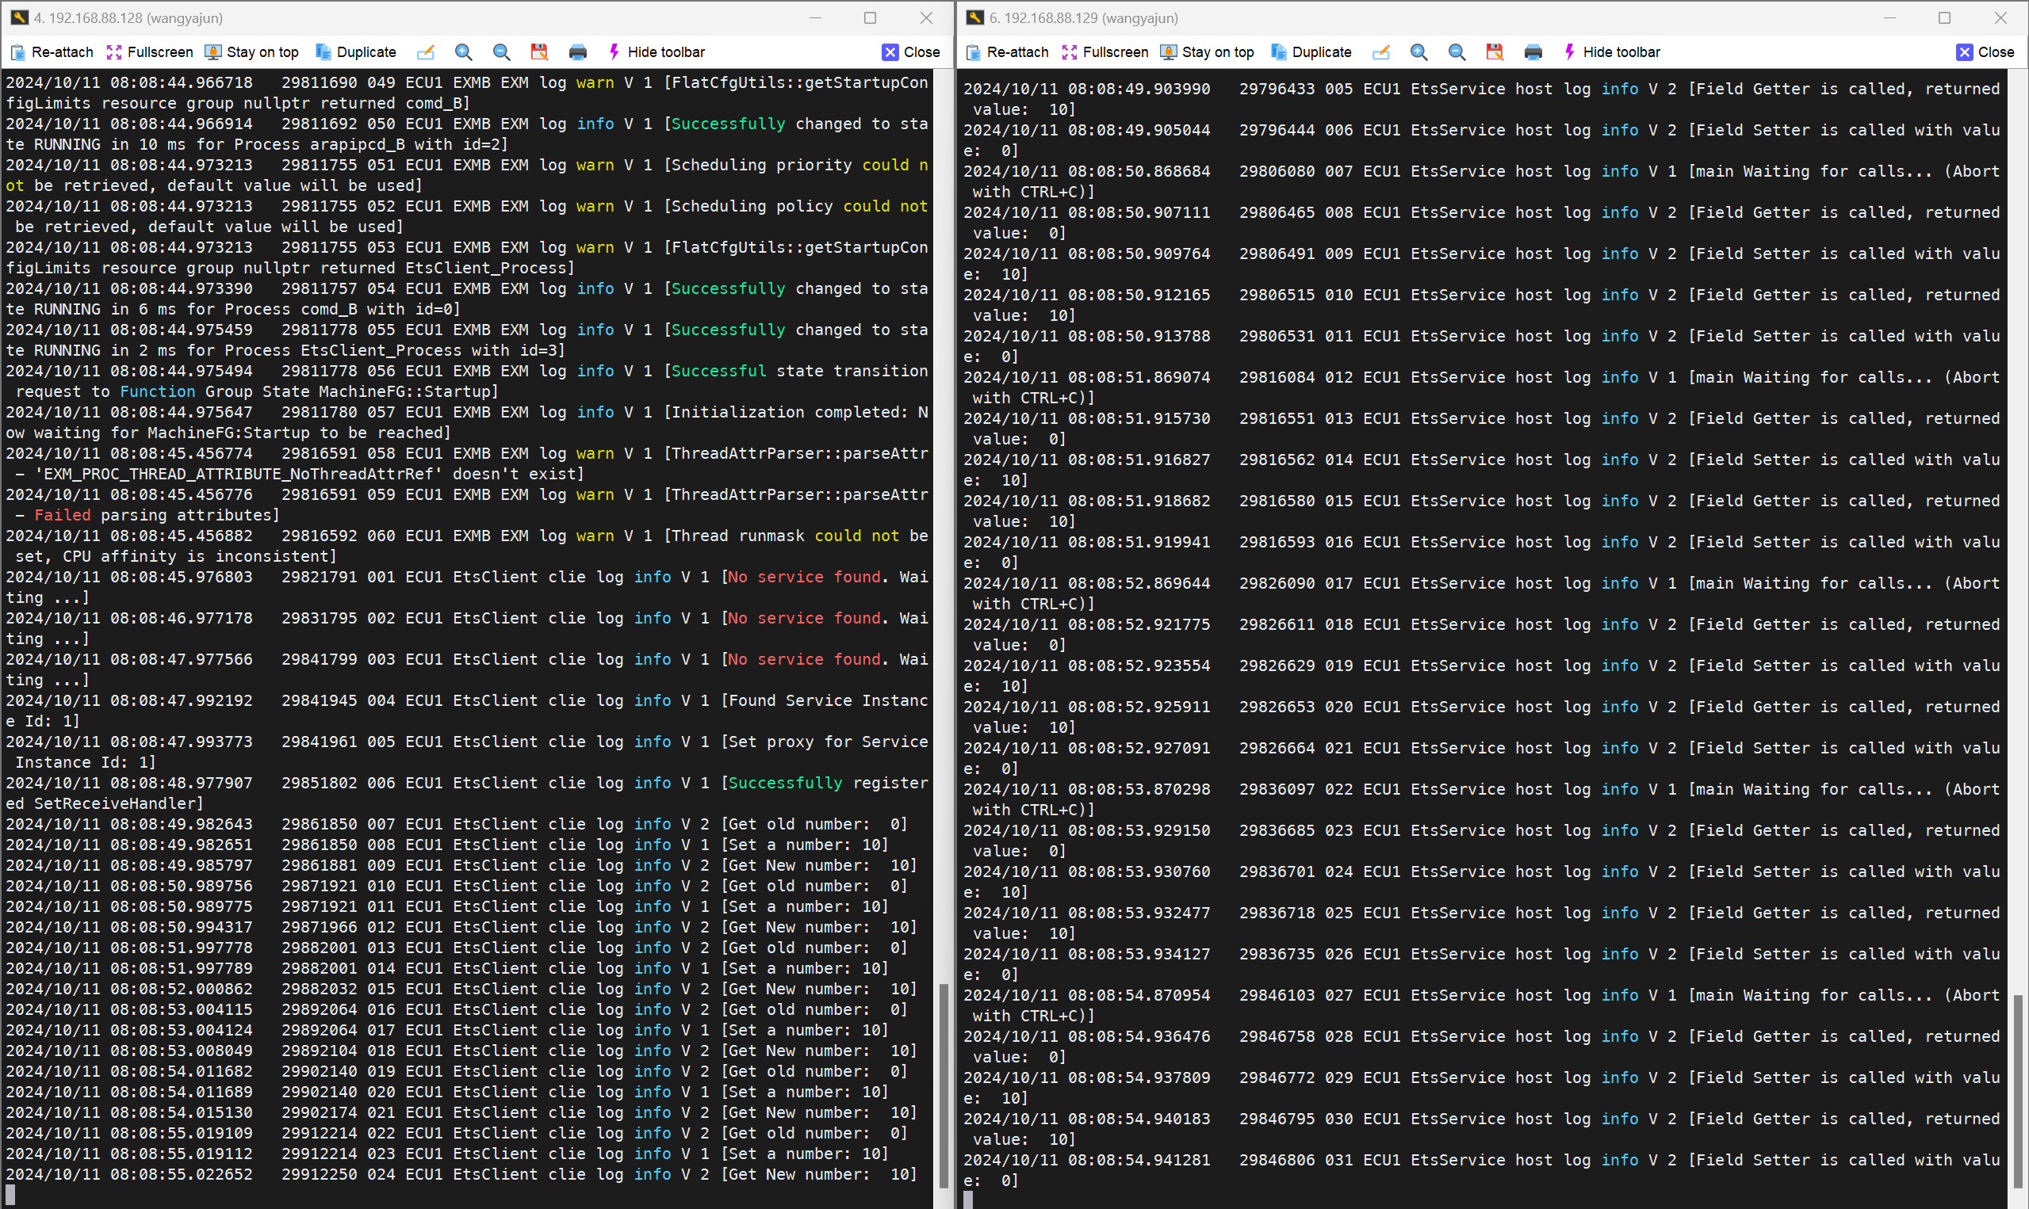Click the rename tab icon in left toolbar
2029x1209 pixels.
pos(426,52)
